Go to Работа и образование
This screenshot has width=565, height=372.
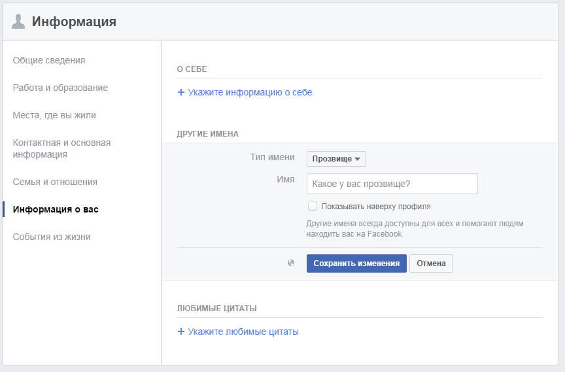click(60, 88)
